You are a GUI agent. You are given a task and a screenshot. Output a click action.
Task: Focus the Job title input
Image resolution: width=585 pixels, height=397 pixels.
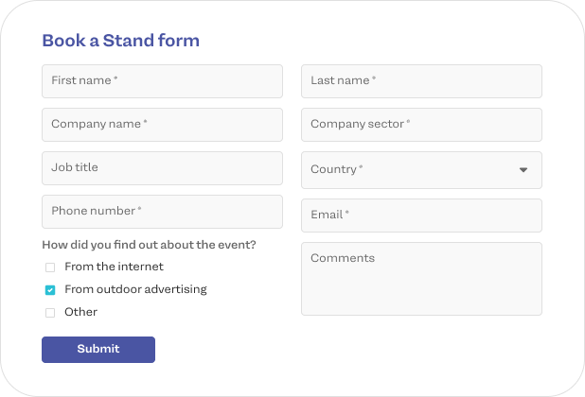click(x=162, y=168)
